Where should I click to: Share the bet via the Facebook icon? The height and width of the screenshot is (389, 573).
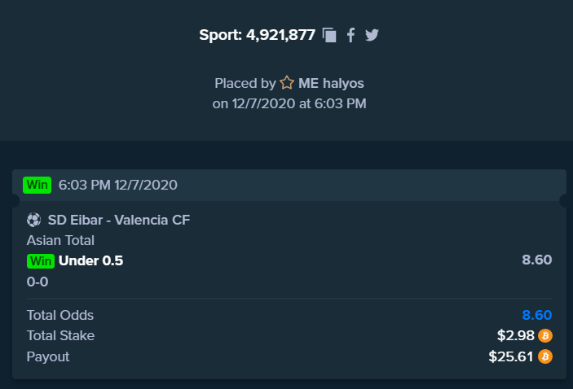point(350,35)
